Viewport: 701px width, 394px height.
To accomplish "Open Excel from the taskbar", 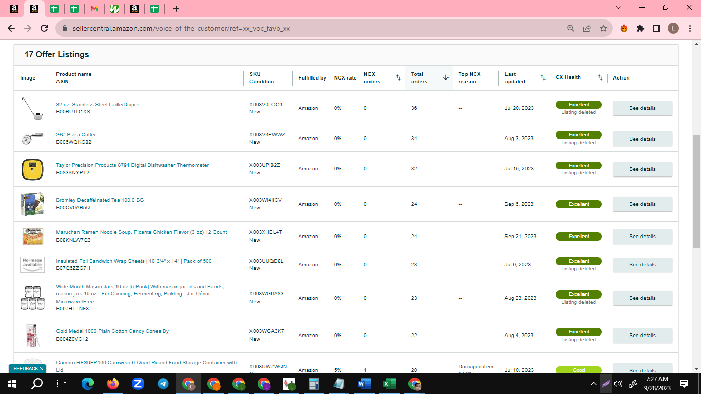I will [389, 384].
